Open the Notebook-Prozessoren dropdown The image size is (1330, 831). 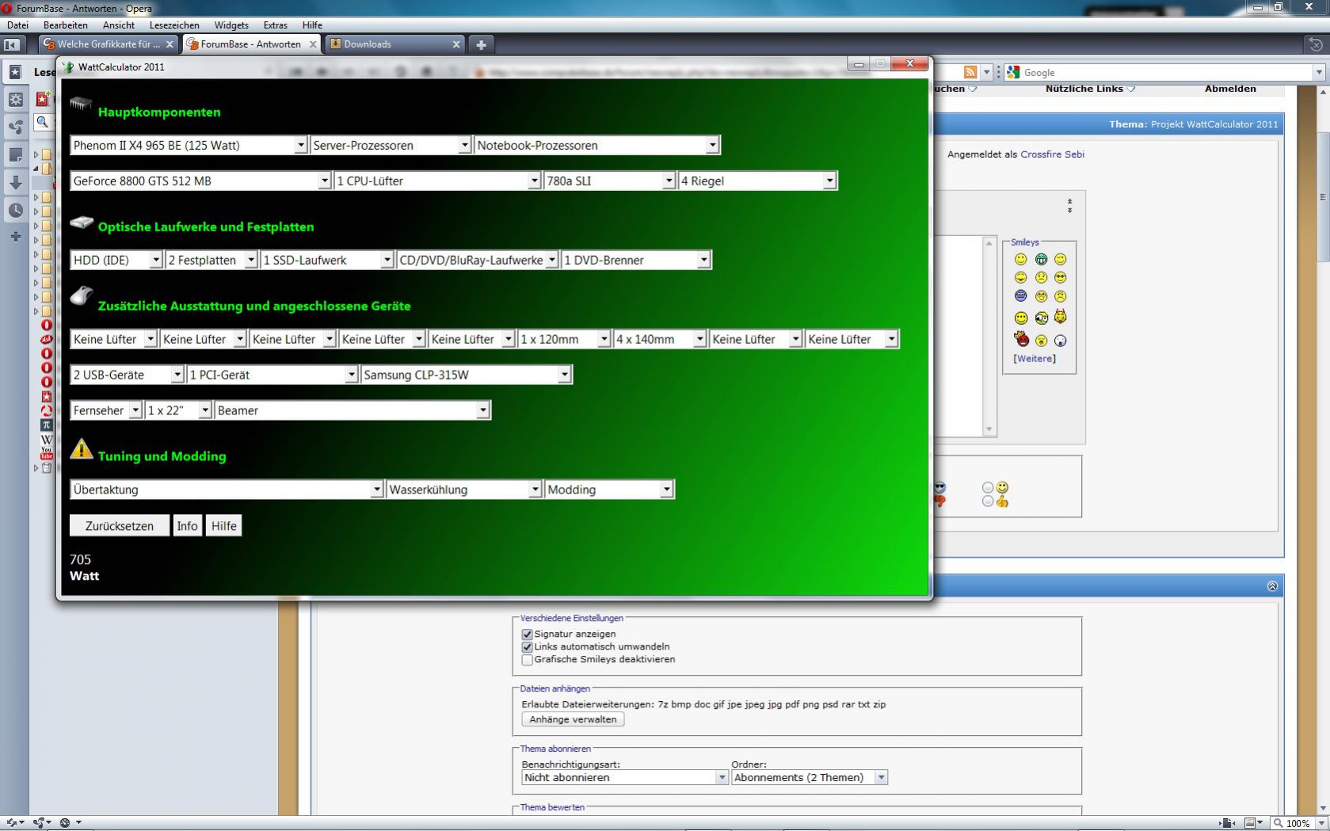596,145
